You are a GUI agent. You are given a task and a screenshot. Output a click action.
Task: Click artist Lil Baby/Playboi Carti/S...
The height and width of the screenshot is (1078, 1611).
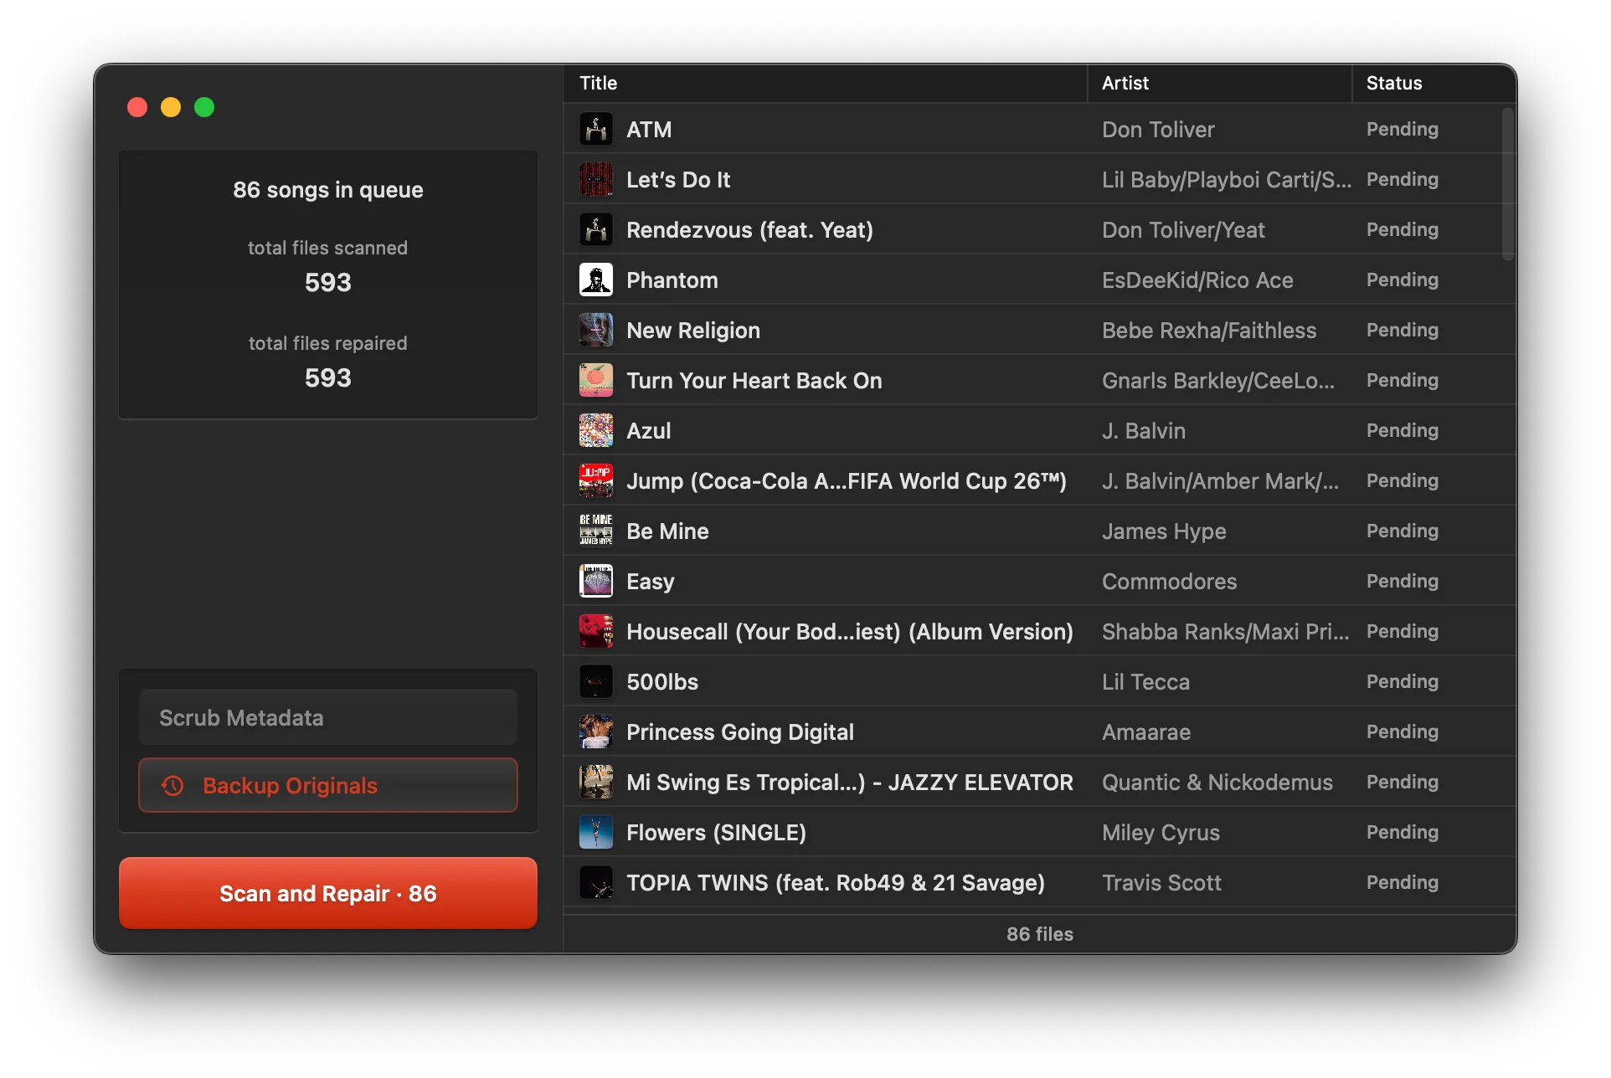[x=1227, y=180]
